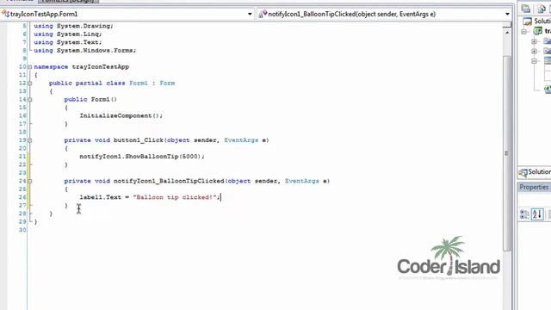
Task: Select the last C# file icon in the tree
Action: pyautogui.click(x=548, y=90)
